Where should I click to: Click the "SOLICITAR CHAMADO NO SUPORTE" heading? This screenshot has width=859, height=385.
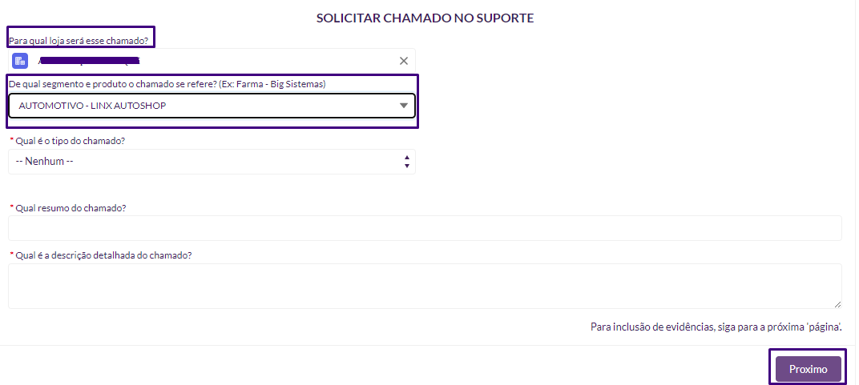(x=425, y=18)
